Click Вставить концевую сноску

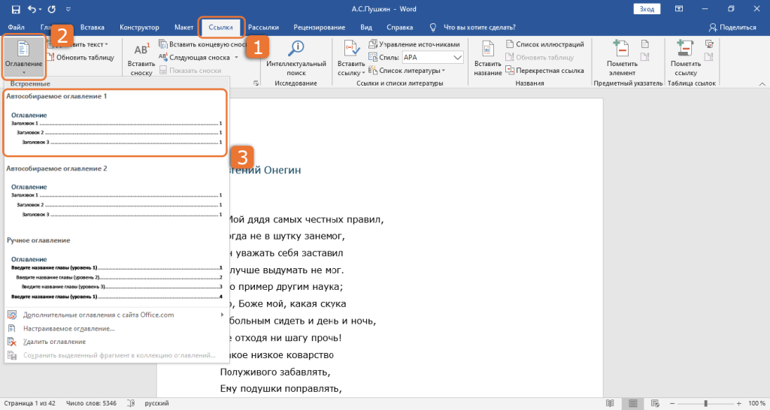point(202,44)
